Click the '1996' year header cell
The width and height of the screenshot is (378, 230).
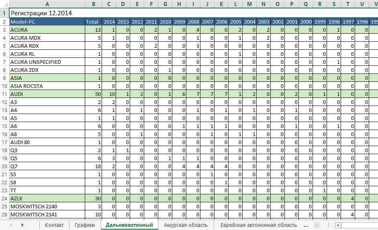pyautogui.click(x=362, y=22)
